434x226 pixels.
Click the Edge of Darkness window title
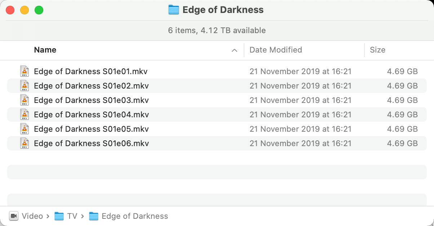click(223, 10)
